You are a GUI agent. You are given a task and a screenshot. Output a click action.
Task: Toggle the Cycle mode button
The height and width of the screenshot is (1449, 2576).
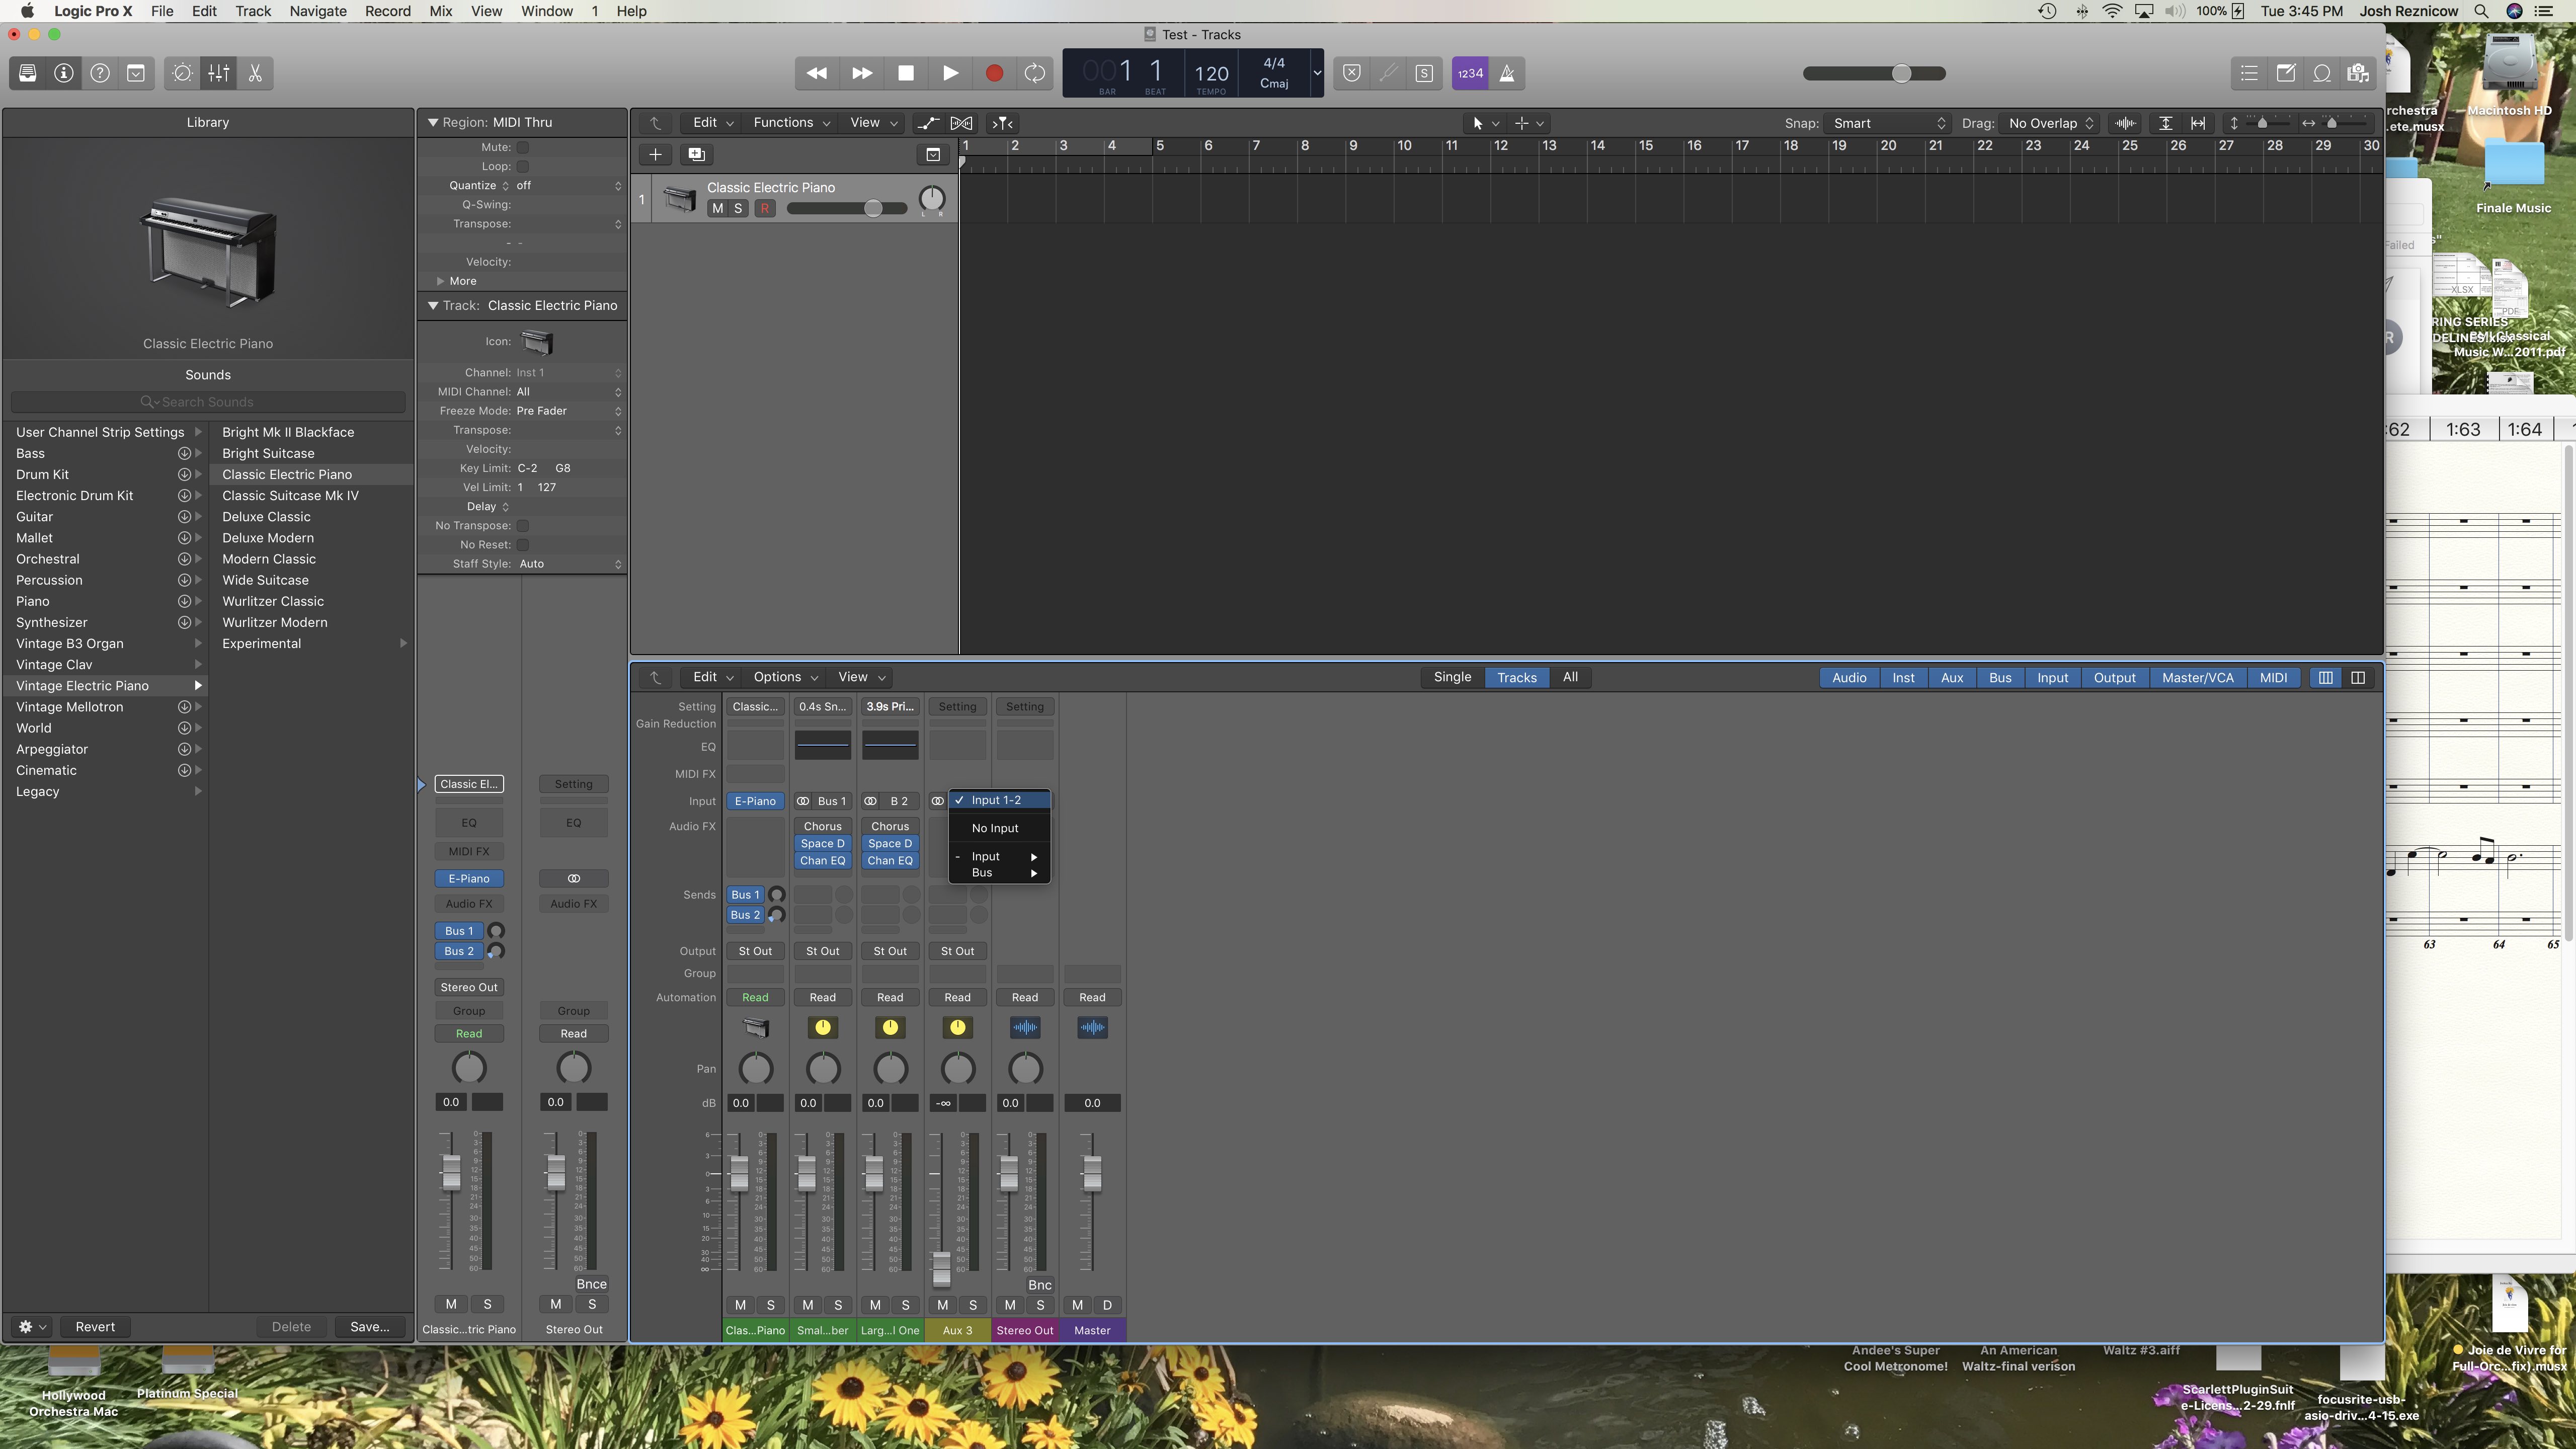coord(1035,73)
